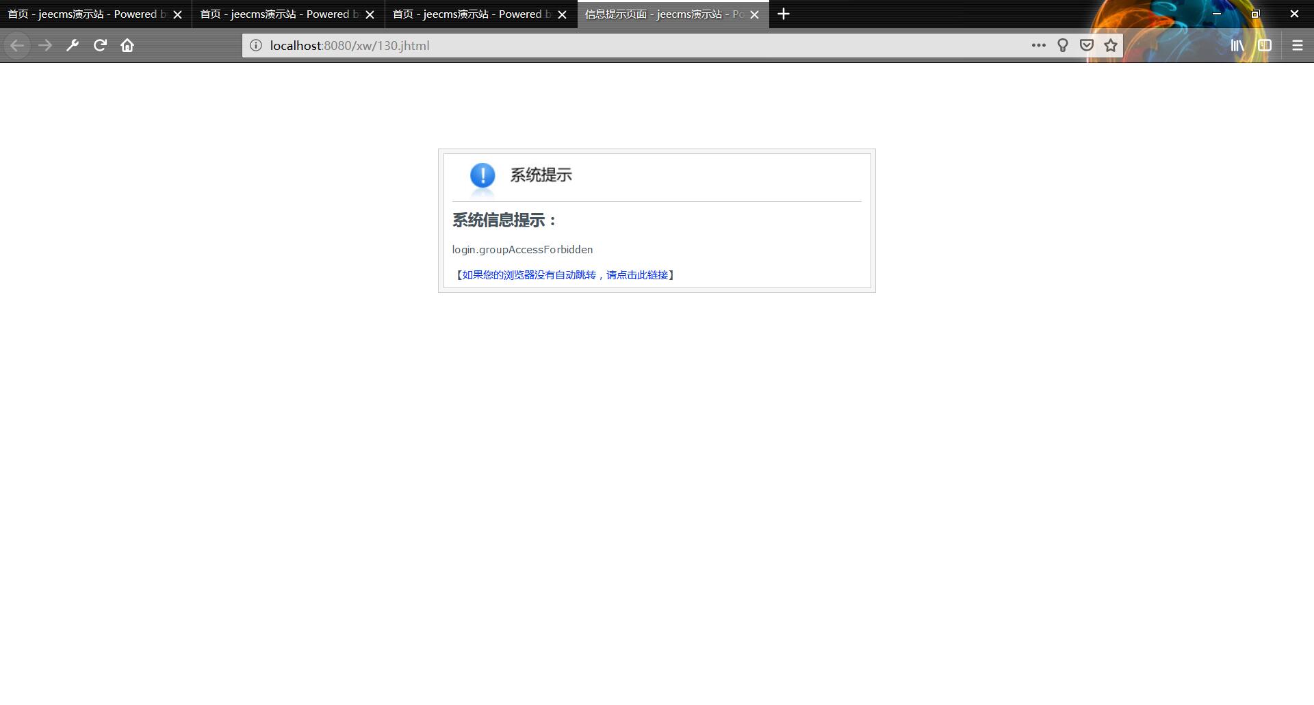Click the 系统信息提示： heading

[x=505, y=220]
